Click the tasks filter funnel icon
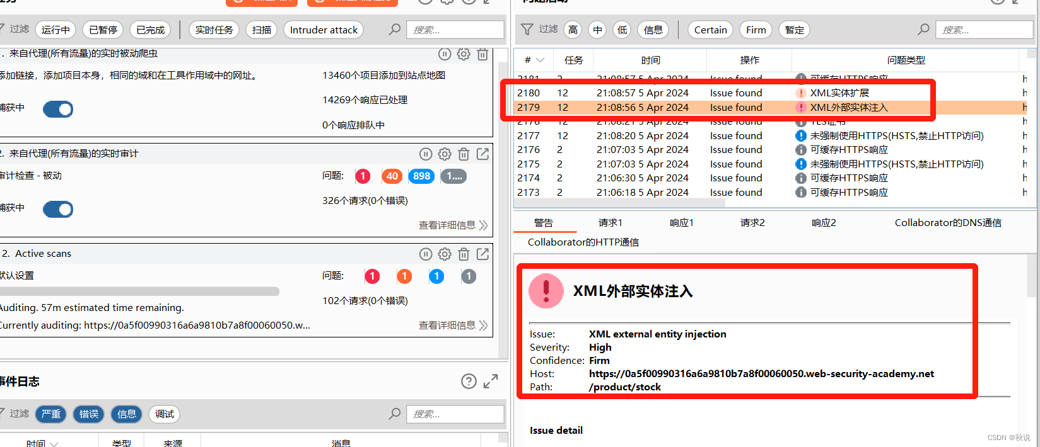The image size is (1040, 447). pos(1,30)
